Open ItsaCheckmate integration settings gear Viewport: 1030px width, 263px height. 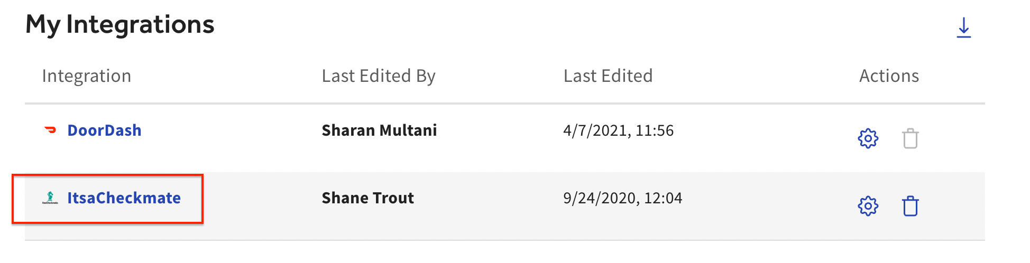[x=868, y=206]
